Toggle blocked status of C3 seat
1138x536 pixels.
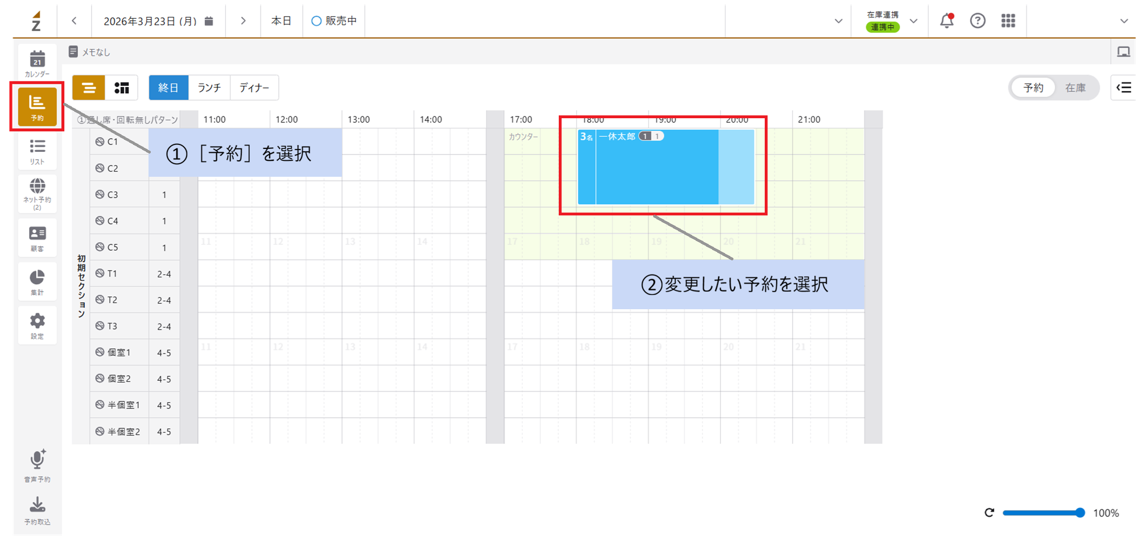[x=100, y=194]
